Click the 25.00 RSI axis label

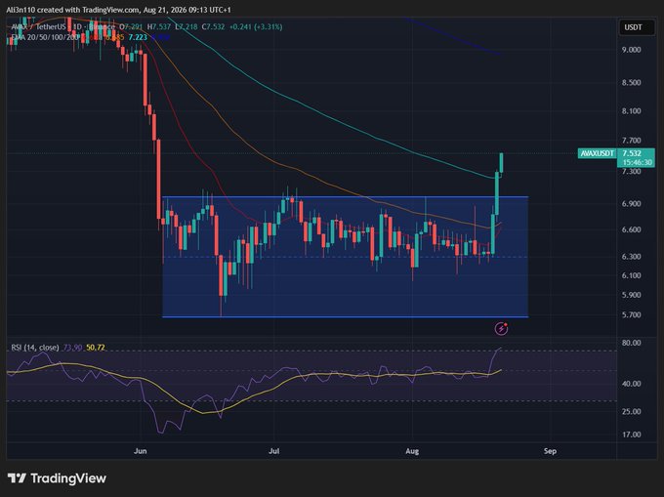632,411
